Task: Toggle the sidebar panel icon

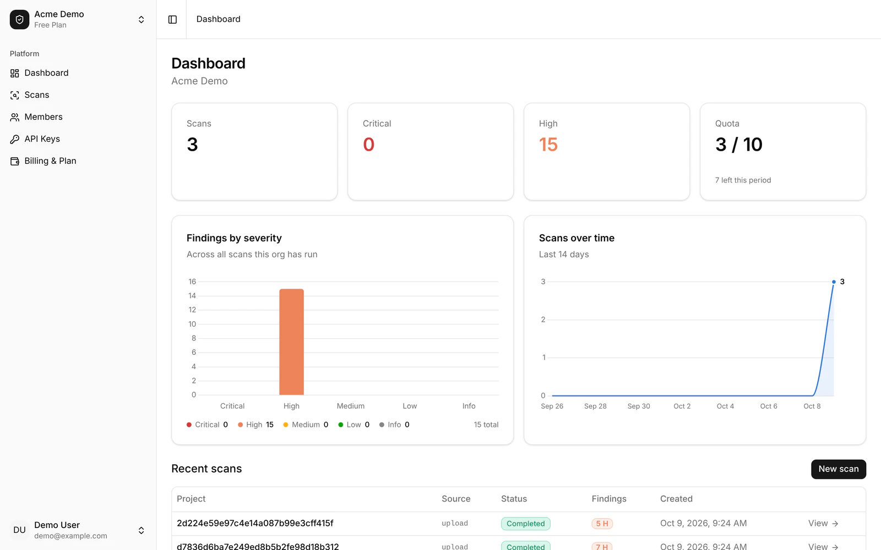Action: tap(172, 19)
